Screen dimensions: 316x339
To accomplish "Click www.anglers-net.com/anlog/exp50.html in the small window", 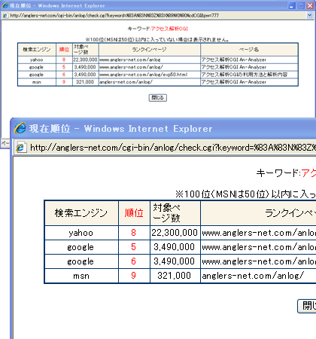I will [x=144, y=75].
